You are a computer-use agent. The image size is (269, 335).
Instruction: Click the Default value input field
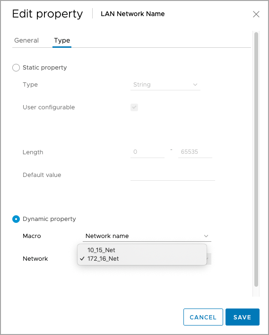tap(173, 175)
